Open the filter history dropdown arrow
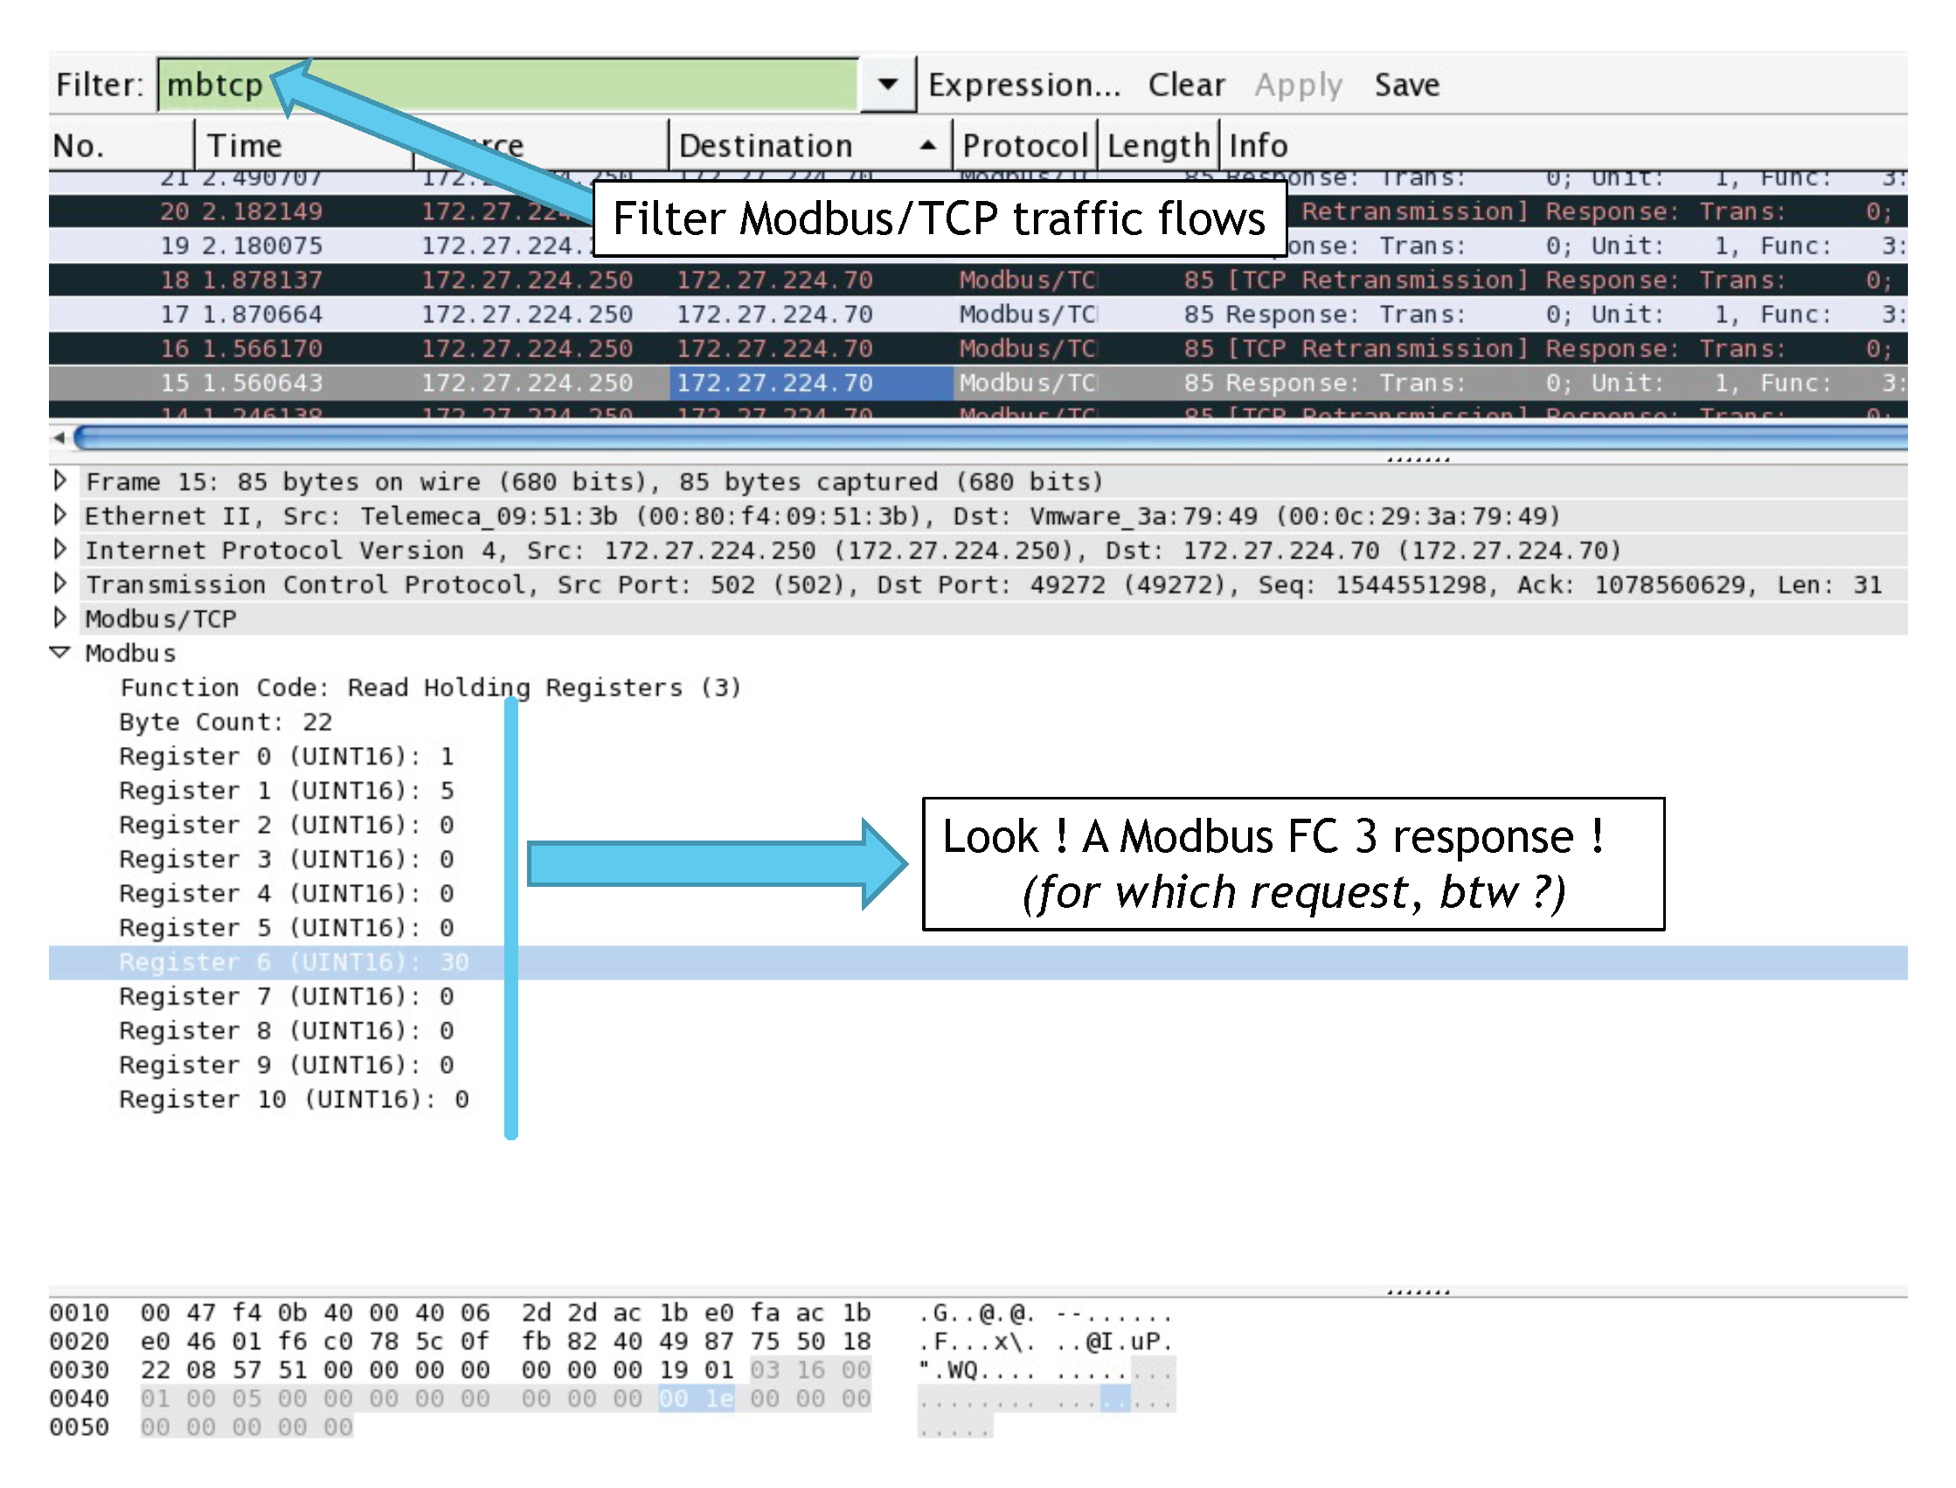Screen dimensions: 1956x1488 coord(887,84)
